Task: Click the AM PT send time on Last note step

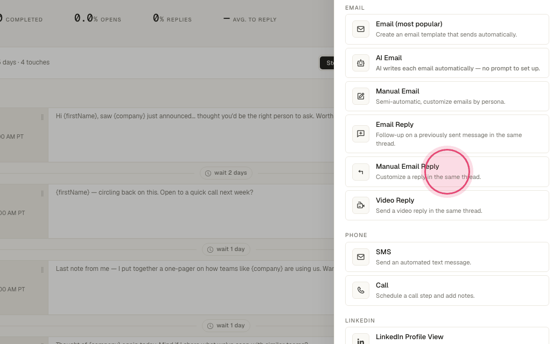Action: [x=13, y=289]
